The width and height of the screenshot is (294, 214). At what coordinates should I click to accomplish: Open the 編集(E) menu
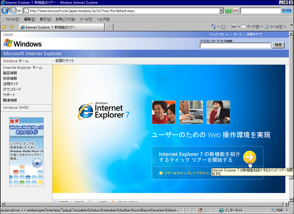pos(30,19)
